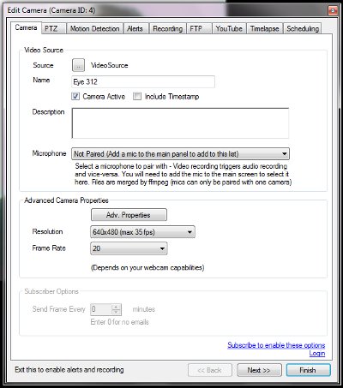Image resolution: width=343 pixels, height=388 pixels.
Task: Follow the Subscribe to enable these options link
Action: [x=276, y=345]
